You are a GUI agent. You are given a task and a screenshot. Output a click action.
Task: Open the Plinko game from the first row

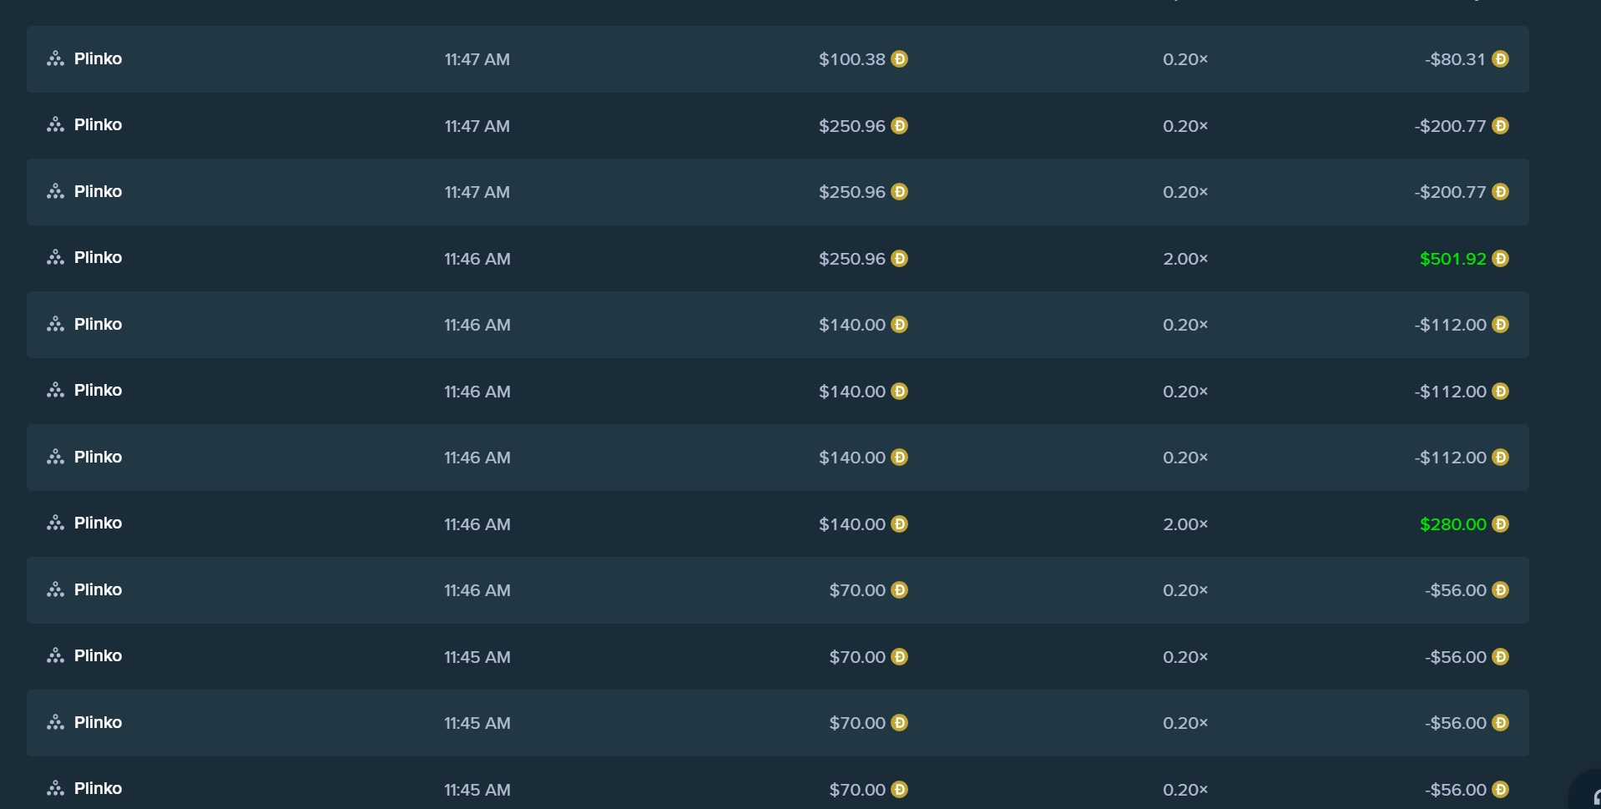click(98, 58)
